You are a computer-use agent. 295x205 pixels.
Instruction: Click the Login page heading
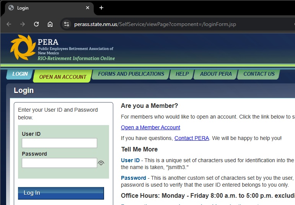click(24, 91)
